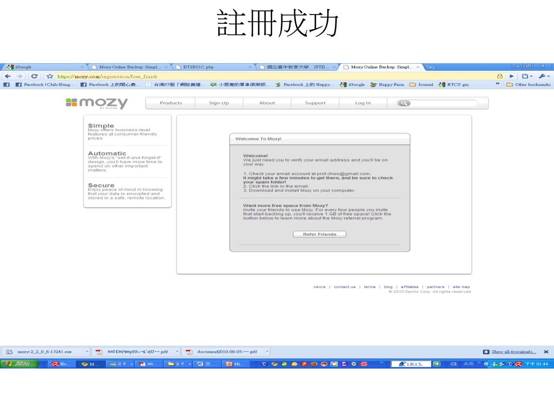This screenshot has width=554, height=415.
Task: Open Facebook 上的開心農 bookmark
Action: click(110, 85)
